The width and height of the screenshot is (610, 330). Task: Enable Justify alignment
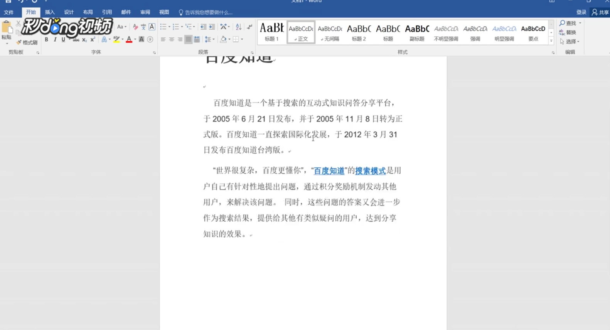188,39
